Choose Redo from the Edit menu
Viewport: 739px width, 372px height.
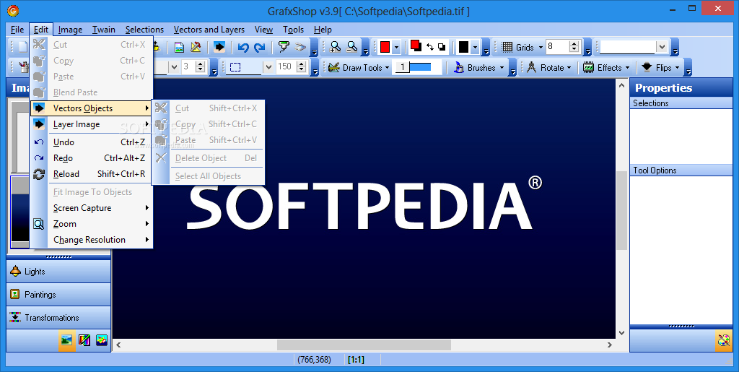(x=92, y=158)
